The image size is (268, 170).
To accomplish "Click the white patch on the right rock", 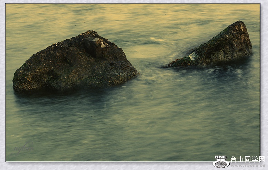I will click(193, 56).
